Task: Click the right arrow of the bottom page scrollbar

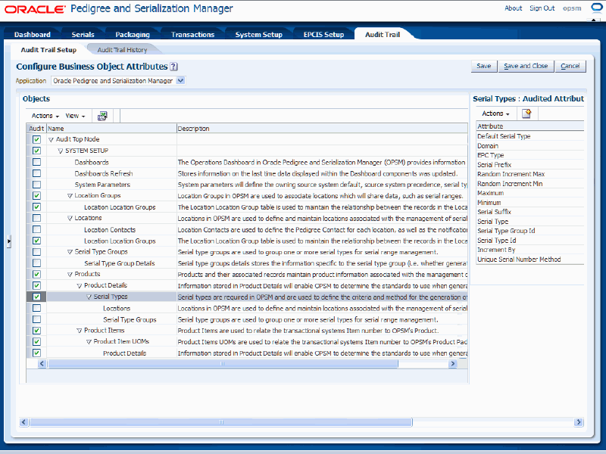Action: click(579, 422)
